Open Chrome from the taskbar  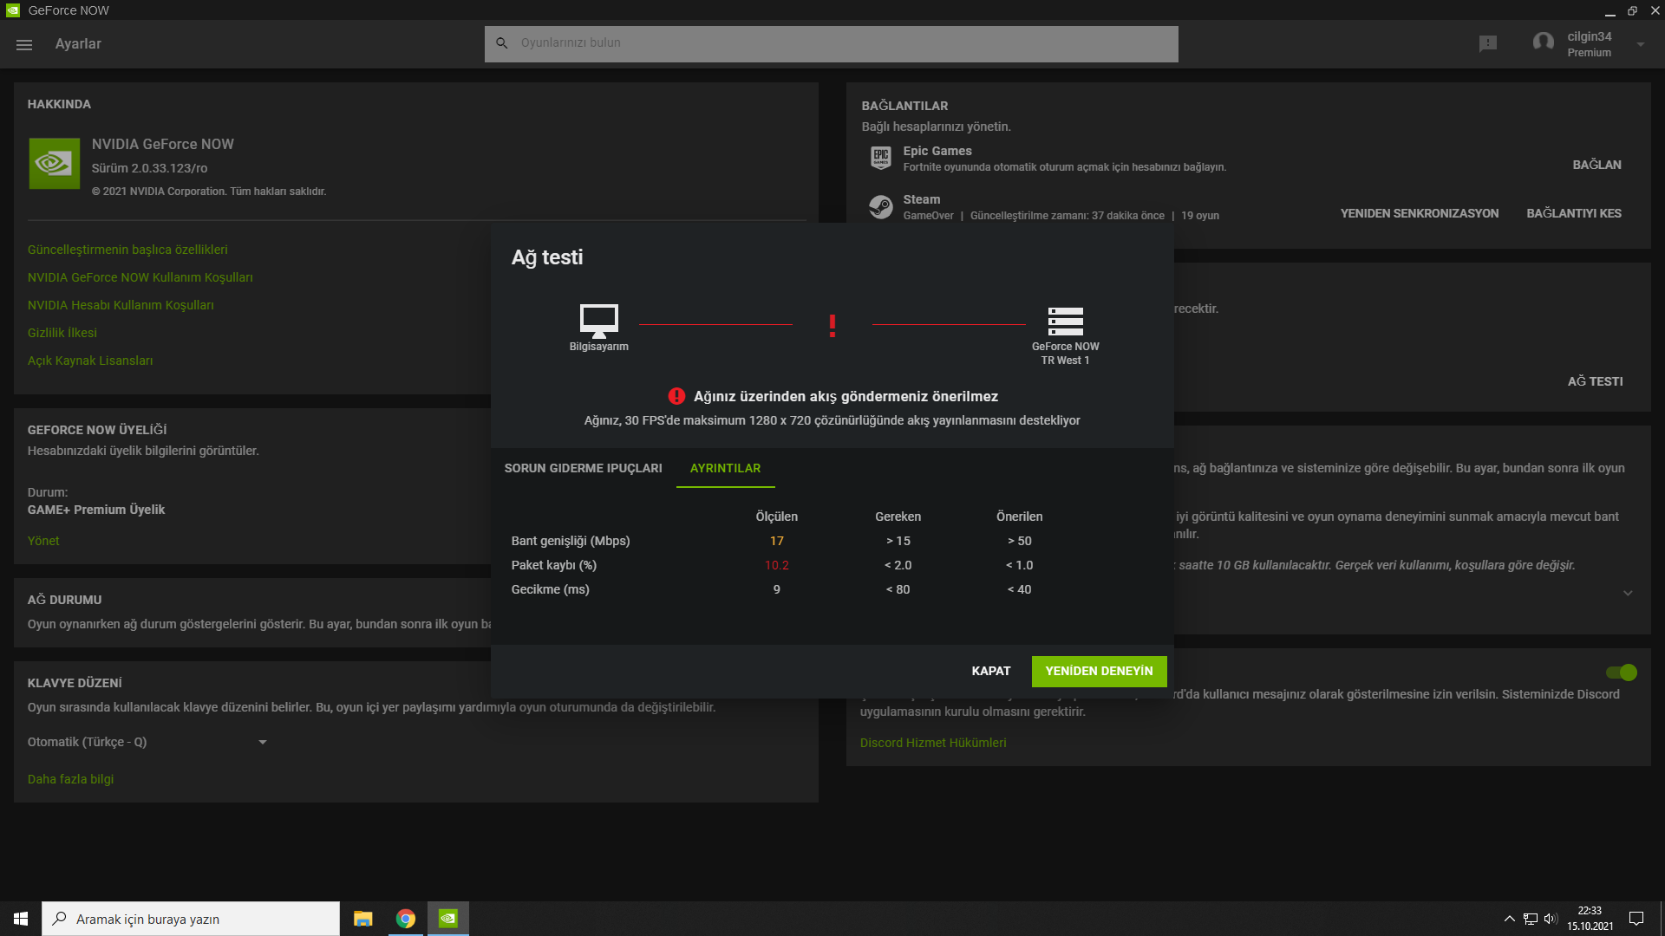[405, 919]
